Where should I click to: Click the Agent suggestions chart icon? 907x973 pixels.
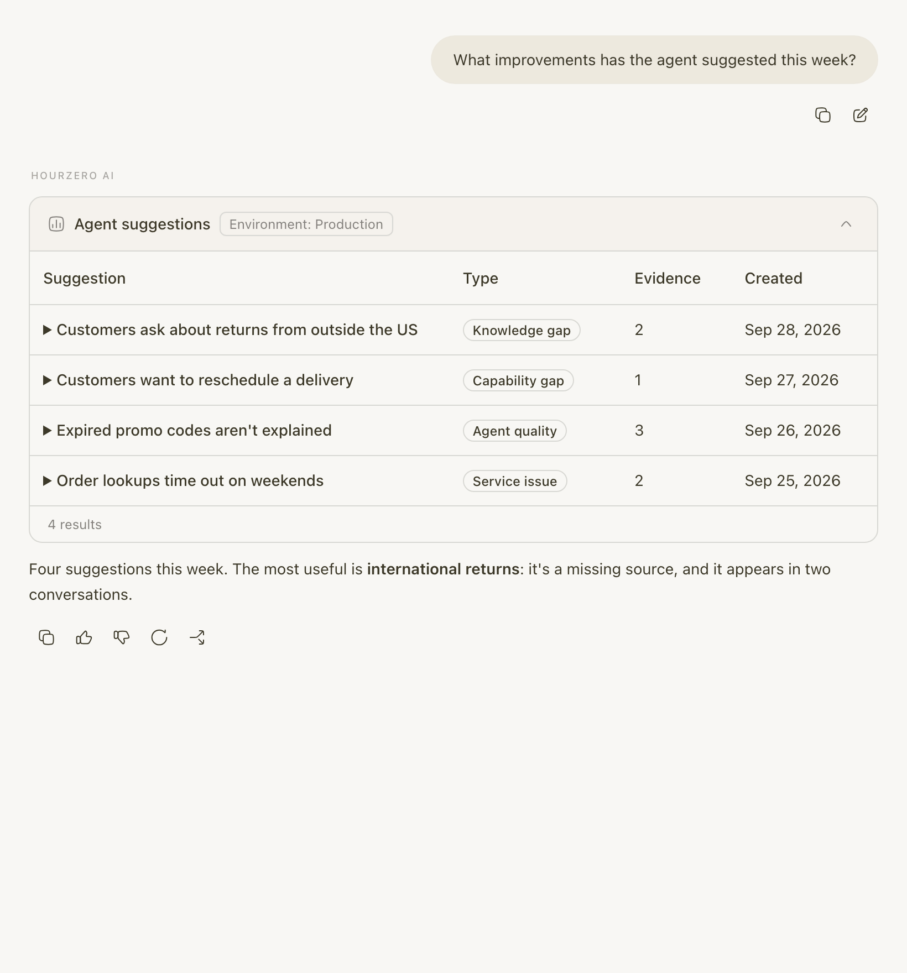(x=56, y=224)
